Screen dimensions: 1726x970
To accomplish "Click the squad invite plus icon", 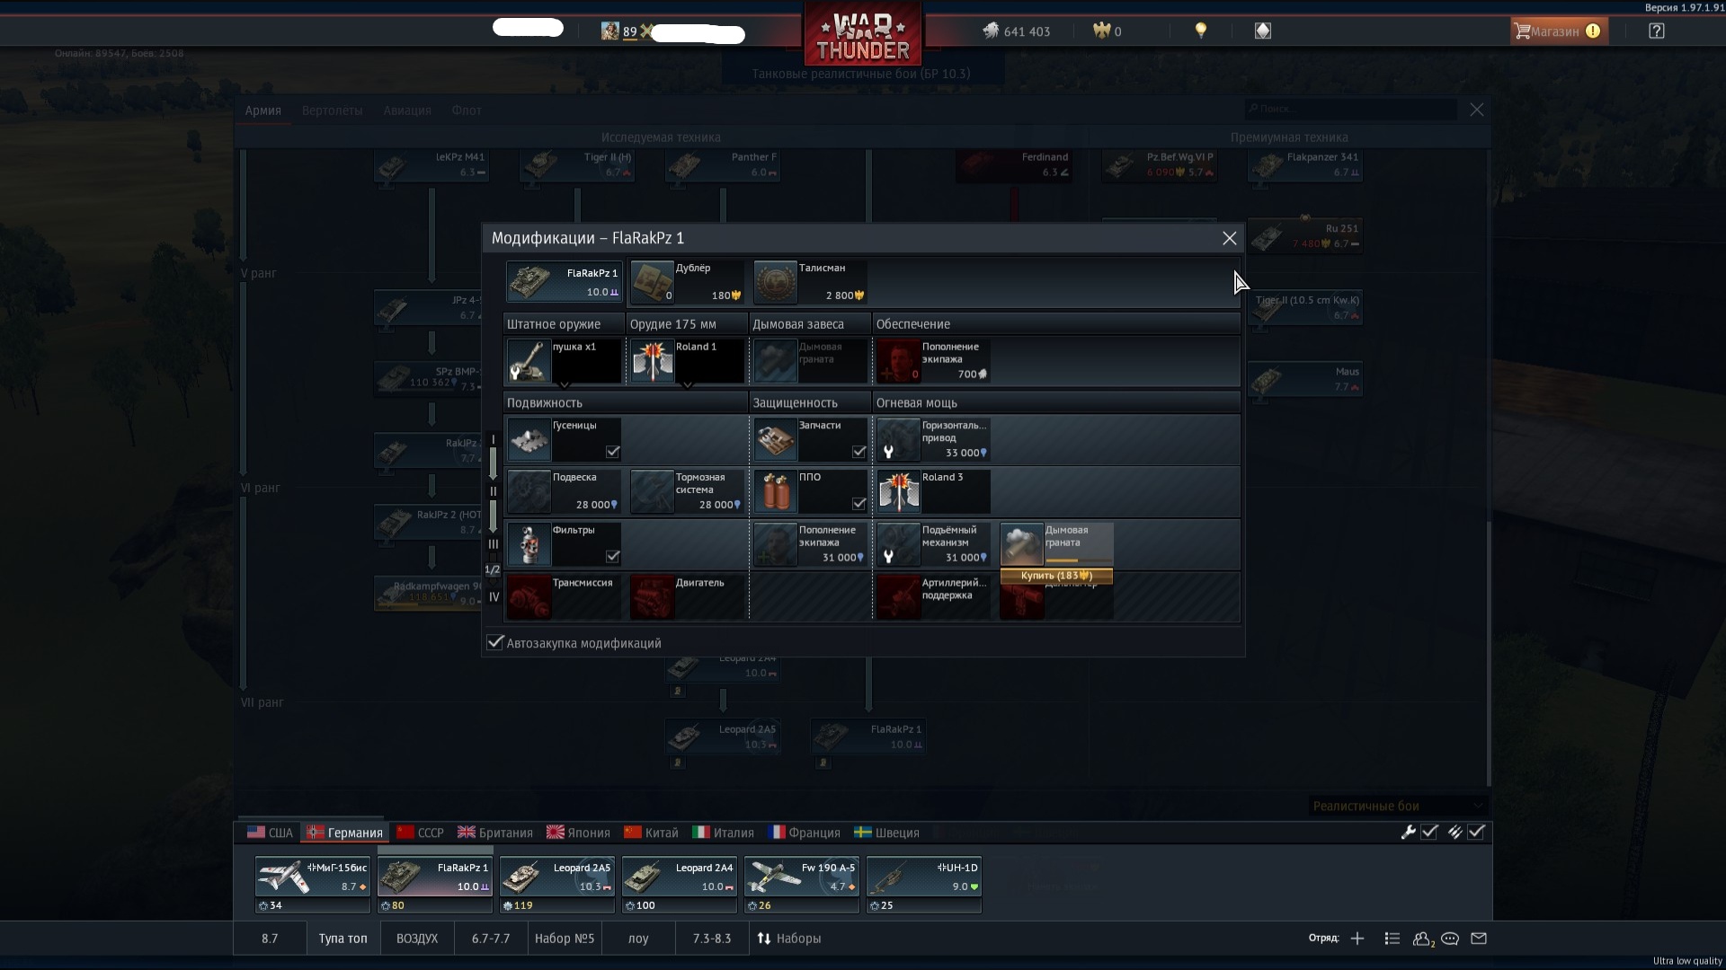I will (1357, 939).
